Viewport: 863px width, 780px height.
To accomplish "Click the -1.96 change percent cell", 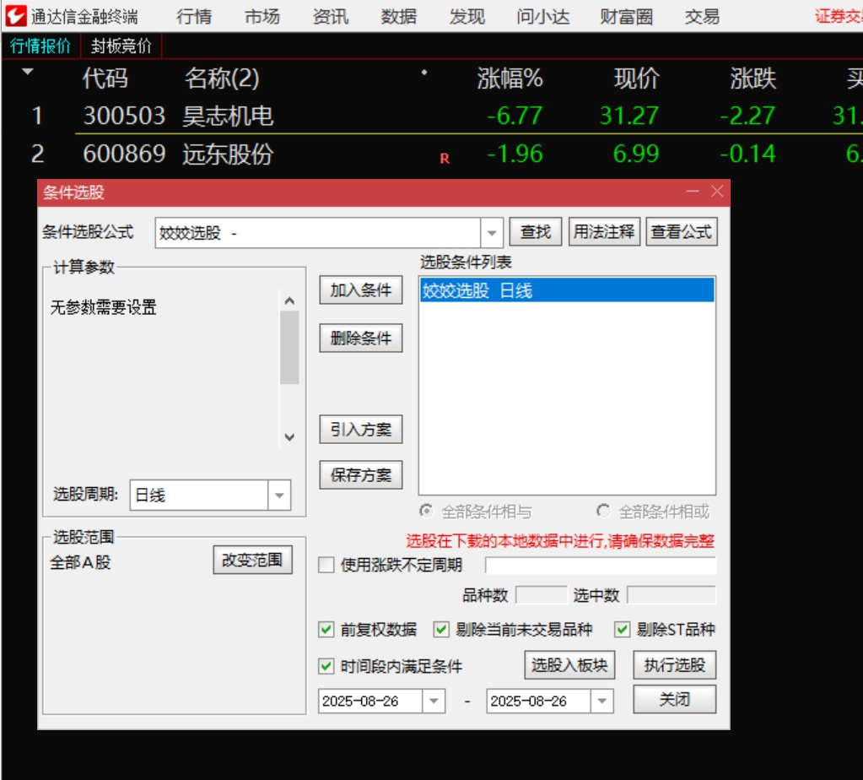I will 515,154.
